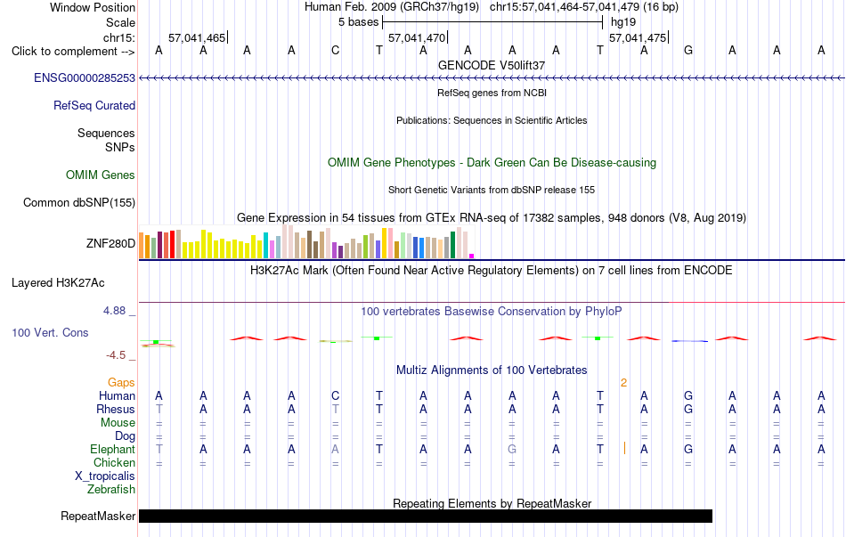Click 'Repeating Elements by RepeatMasker' title

point(492,503)
